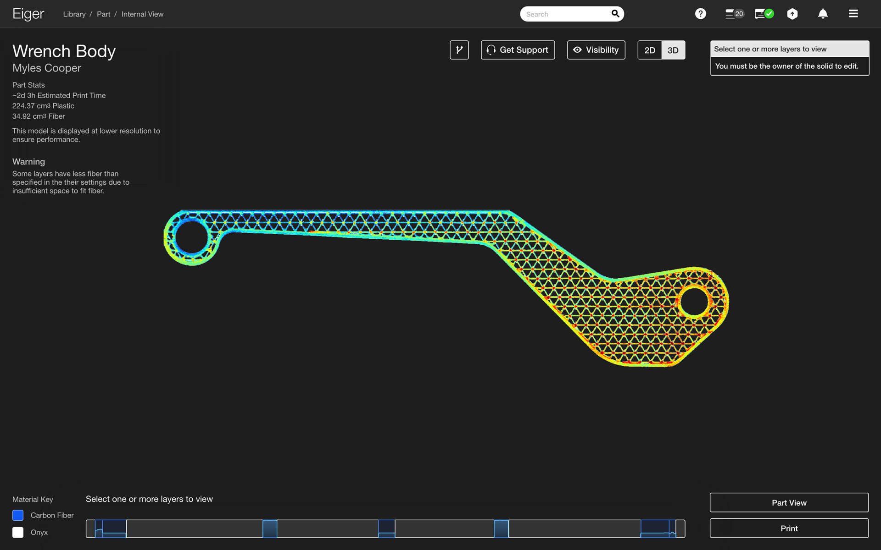The height and width of the screenshot is (550, 881).
Task: Click inside the Search input field
Action: click(564, 14)
